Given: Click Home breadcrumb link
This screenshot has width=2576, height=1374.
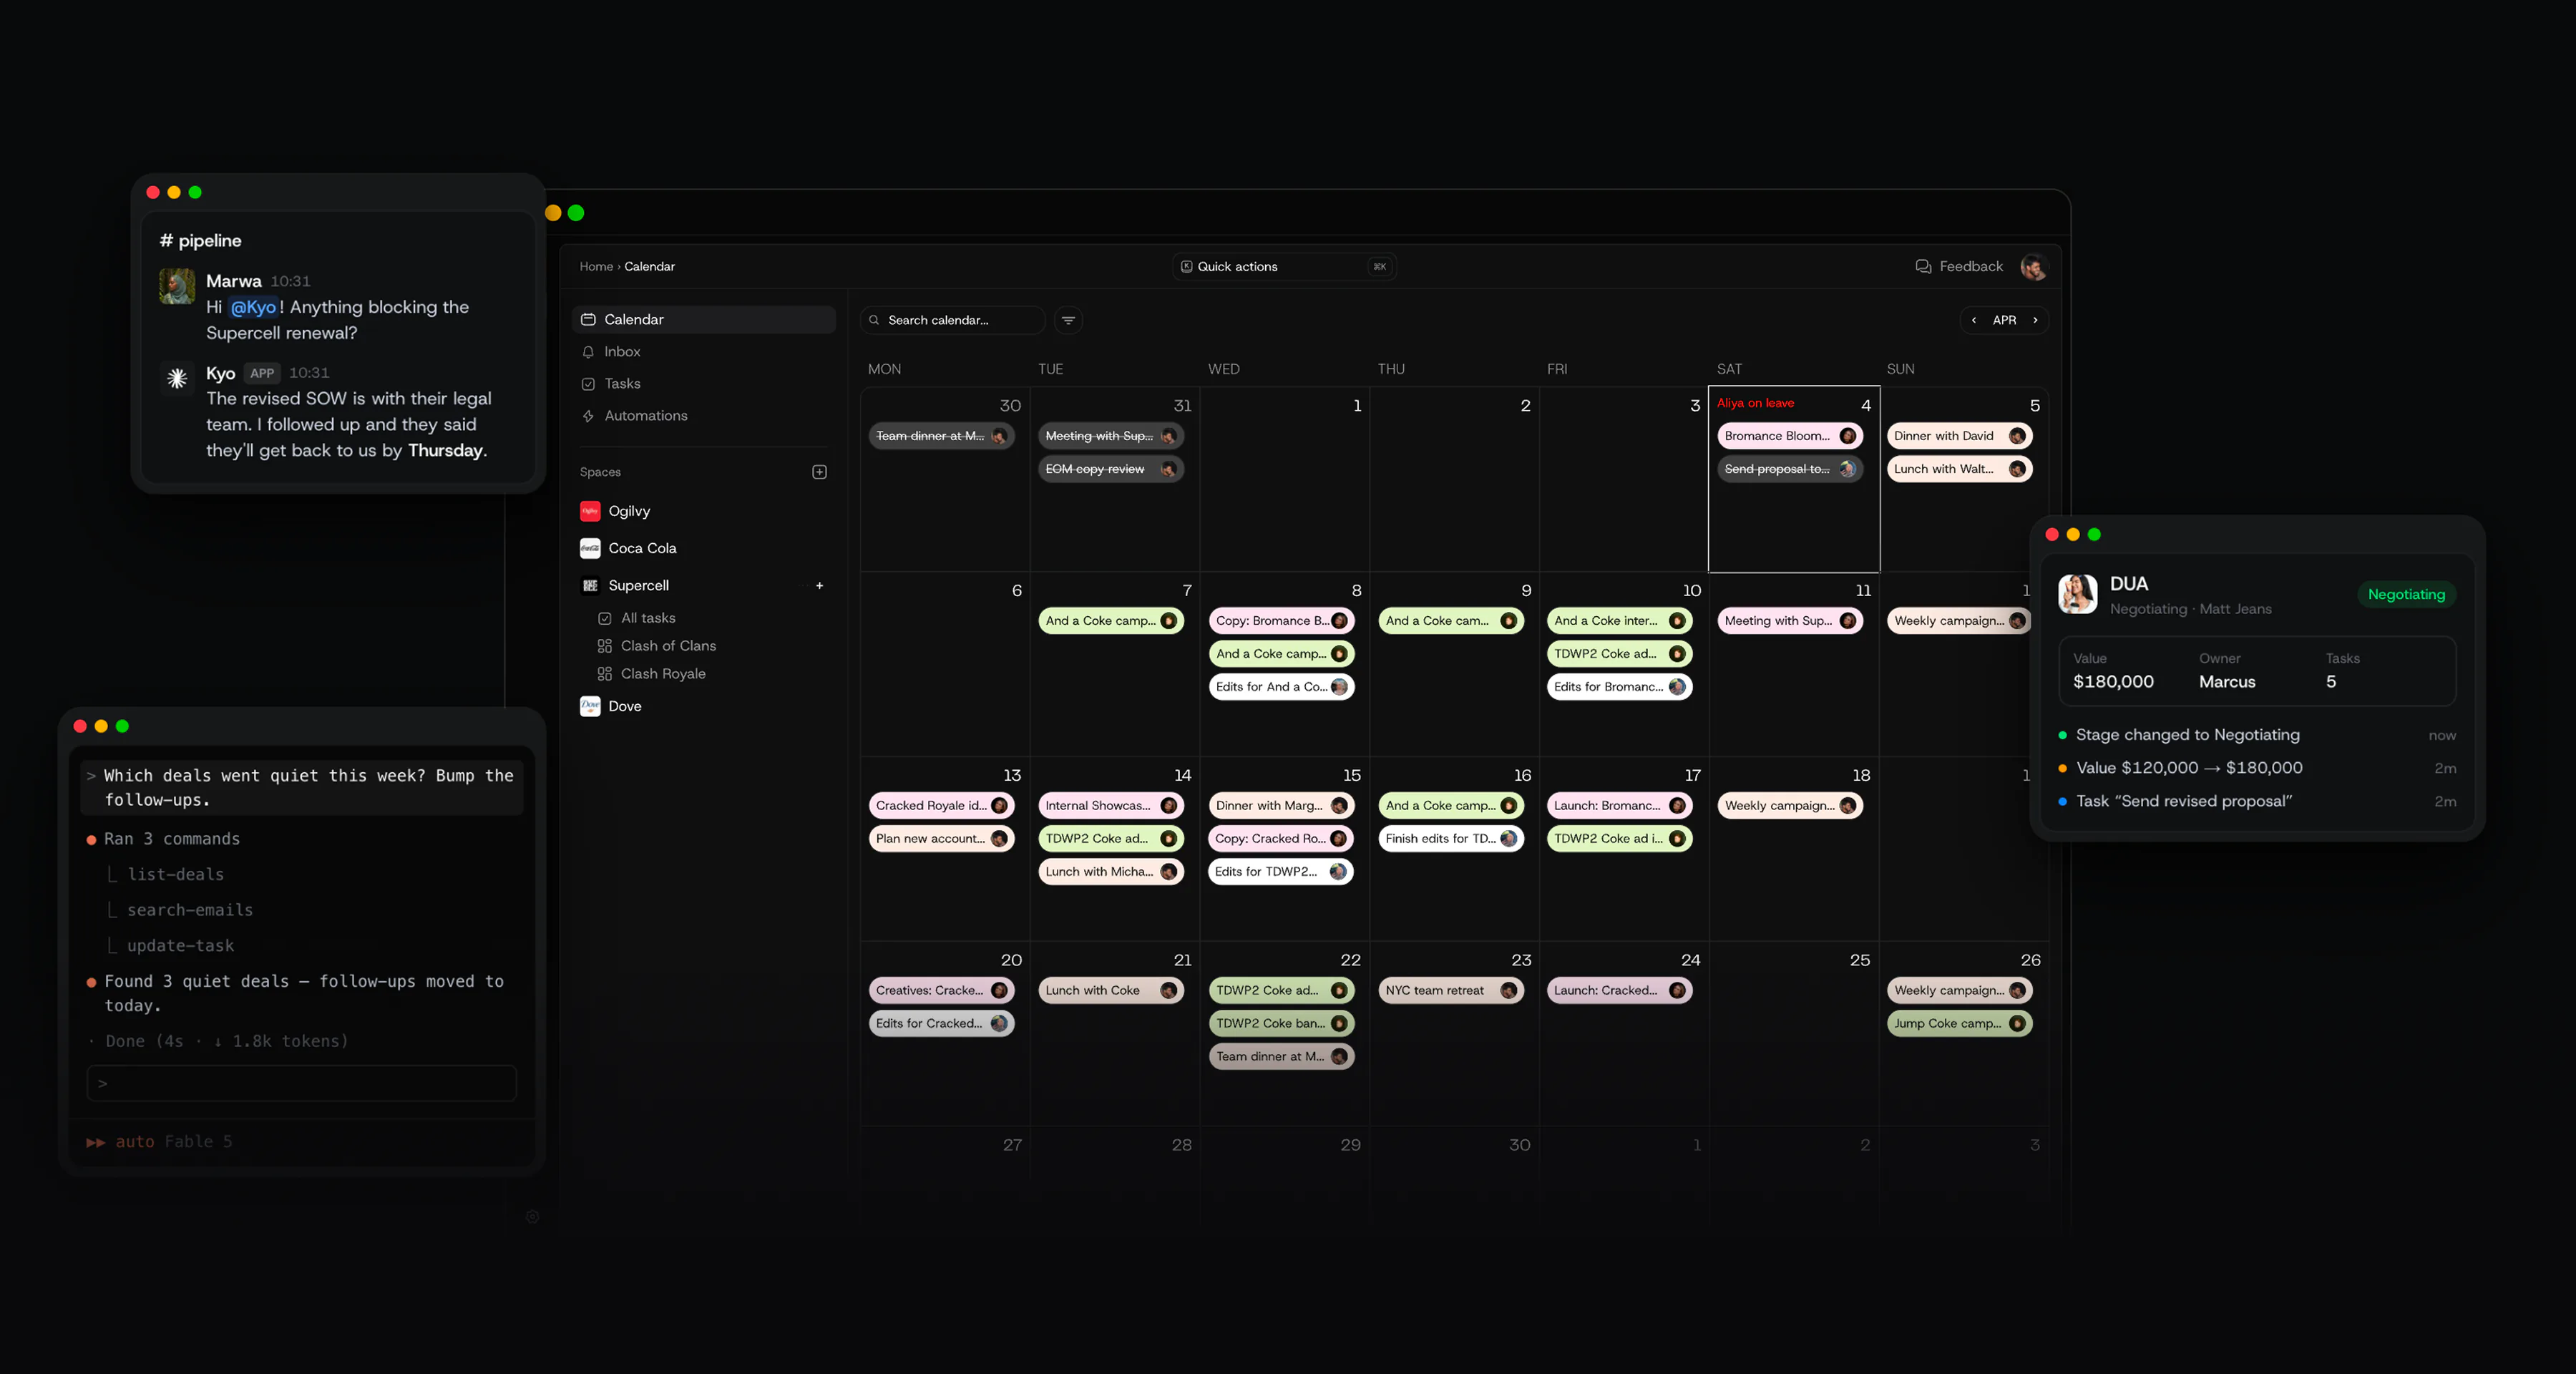Looking at the screenshot, I should point(596,266).
